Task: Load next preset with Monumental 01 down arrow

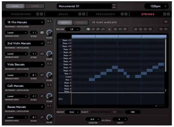Action: (x=114, y=7)
